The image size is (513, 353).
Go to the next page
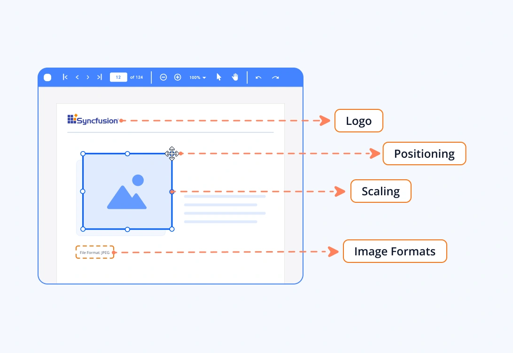click(x=88, y=77)
